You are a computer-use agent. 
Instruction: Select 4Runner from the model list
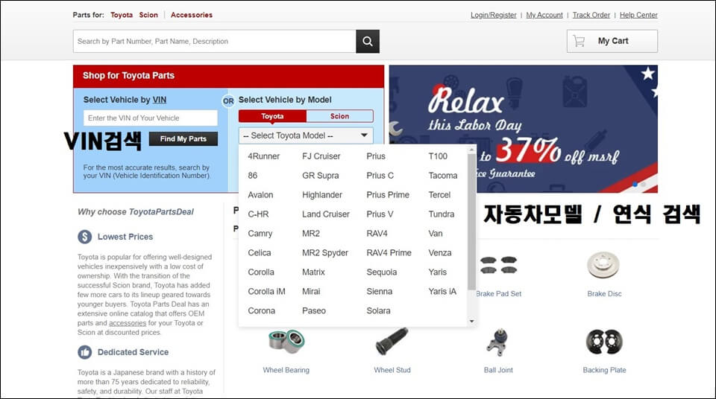(x=263, y=156)
